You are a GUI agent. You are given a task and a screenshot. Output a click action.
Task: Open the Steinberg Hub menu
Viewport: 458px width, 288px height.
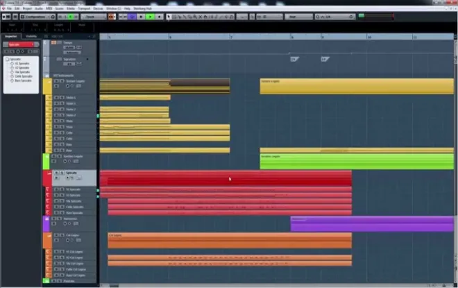click(x=142, y=8)
